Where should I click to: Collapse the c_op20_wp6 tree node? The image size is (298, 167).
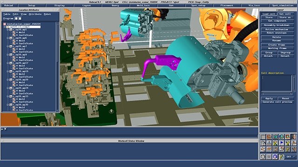tap(8, 38)
